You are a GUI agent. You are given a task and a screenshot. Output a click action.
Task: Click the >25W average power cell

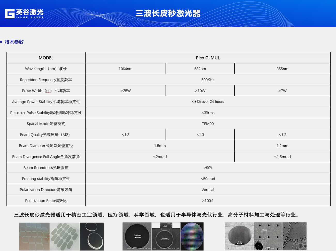125,91
